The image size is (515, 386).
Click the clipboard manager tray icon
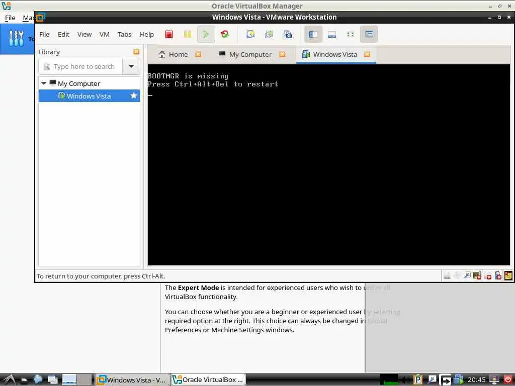(418, 380)
